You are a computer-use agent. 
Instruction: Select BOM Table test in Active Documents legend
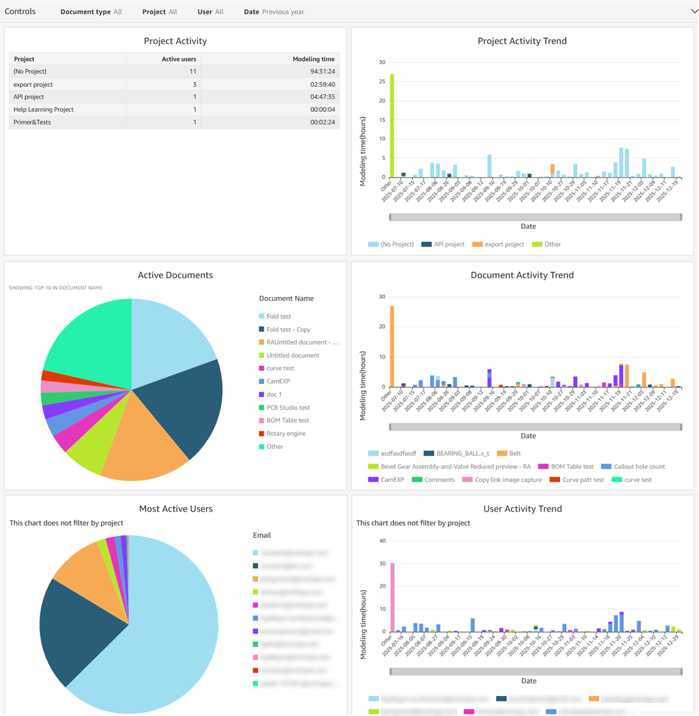[x=284, y=420]
